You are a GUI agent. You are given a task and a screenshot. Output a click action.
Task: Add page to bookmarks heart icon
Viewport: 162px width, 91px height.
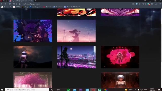pos(144,4)
